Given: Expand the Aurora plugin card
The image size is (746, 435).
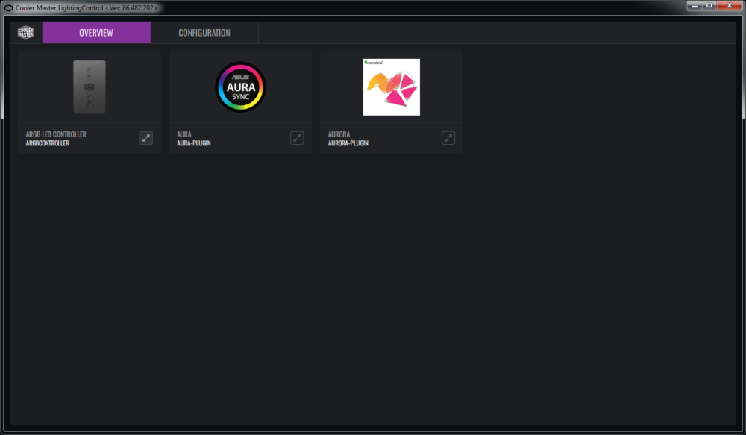Looking at the screenshot, I should coord(448,138).
